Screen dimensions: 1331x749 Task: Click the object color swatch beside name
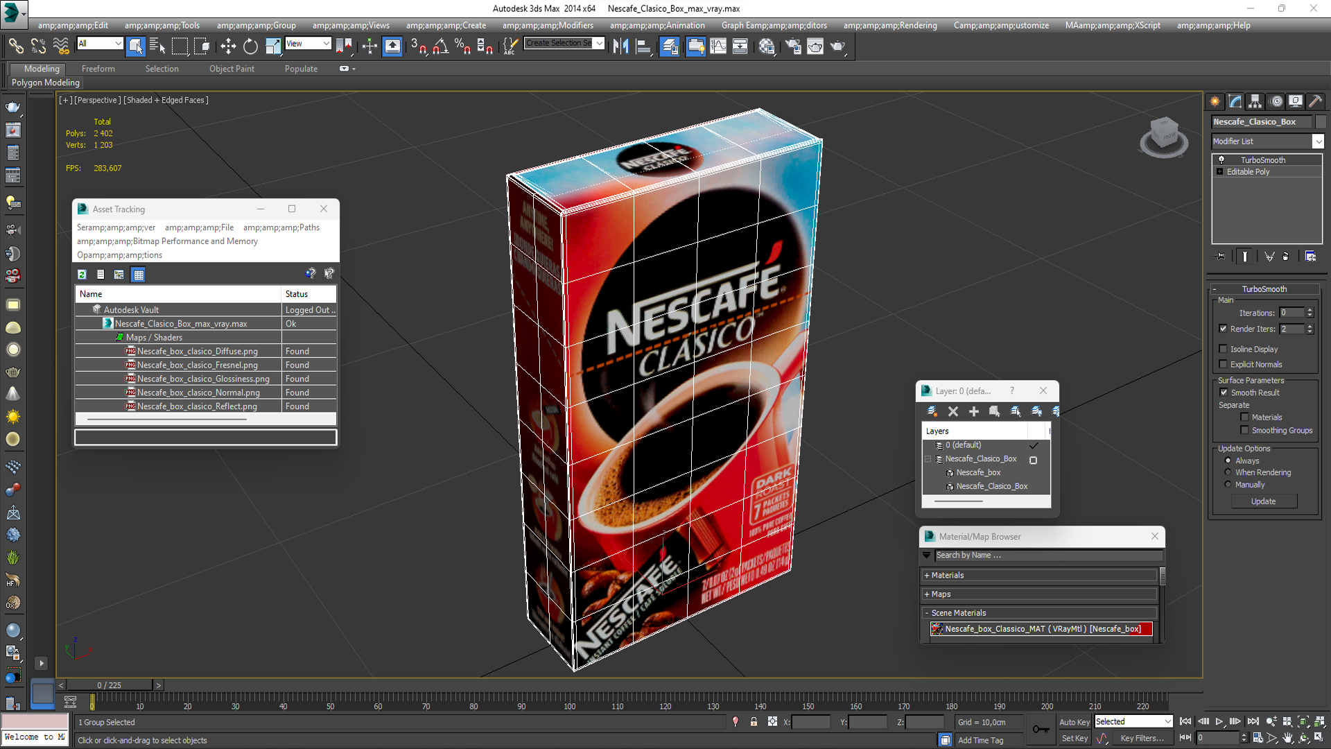tap(1321, 121)
